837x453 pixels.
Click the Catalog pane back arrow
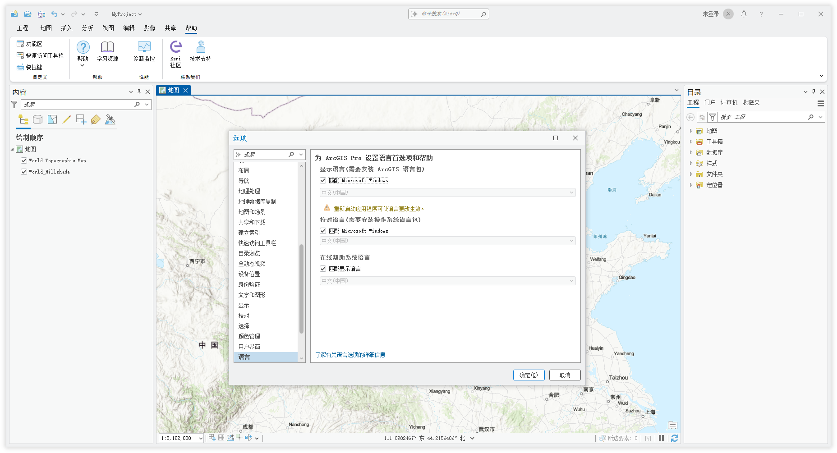690,117
